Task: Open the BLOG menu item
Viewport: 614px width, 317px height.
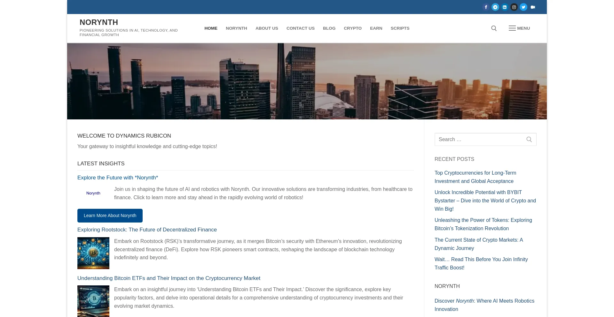Action: click(329, 28)
